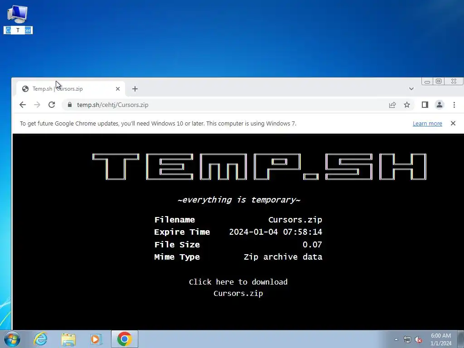Image resolution: width=464 pixels, height=348 pixels.
Task: Select the Temp.sh | Cursors.zip tab
Action: (71, 89)
